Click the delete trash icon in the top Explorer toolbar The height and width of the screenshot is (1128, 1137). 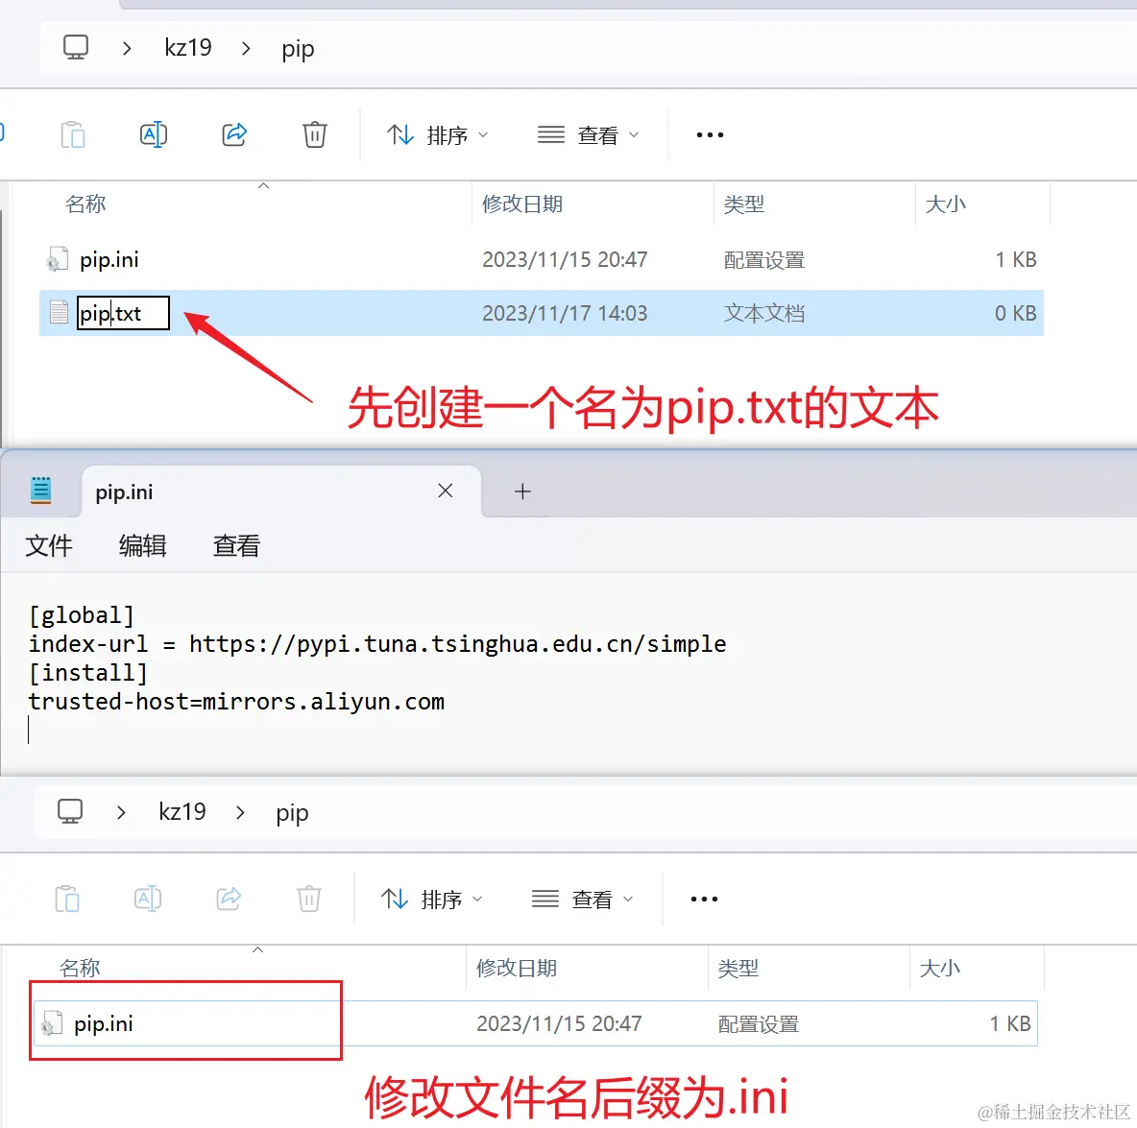pos(315,134)
